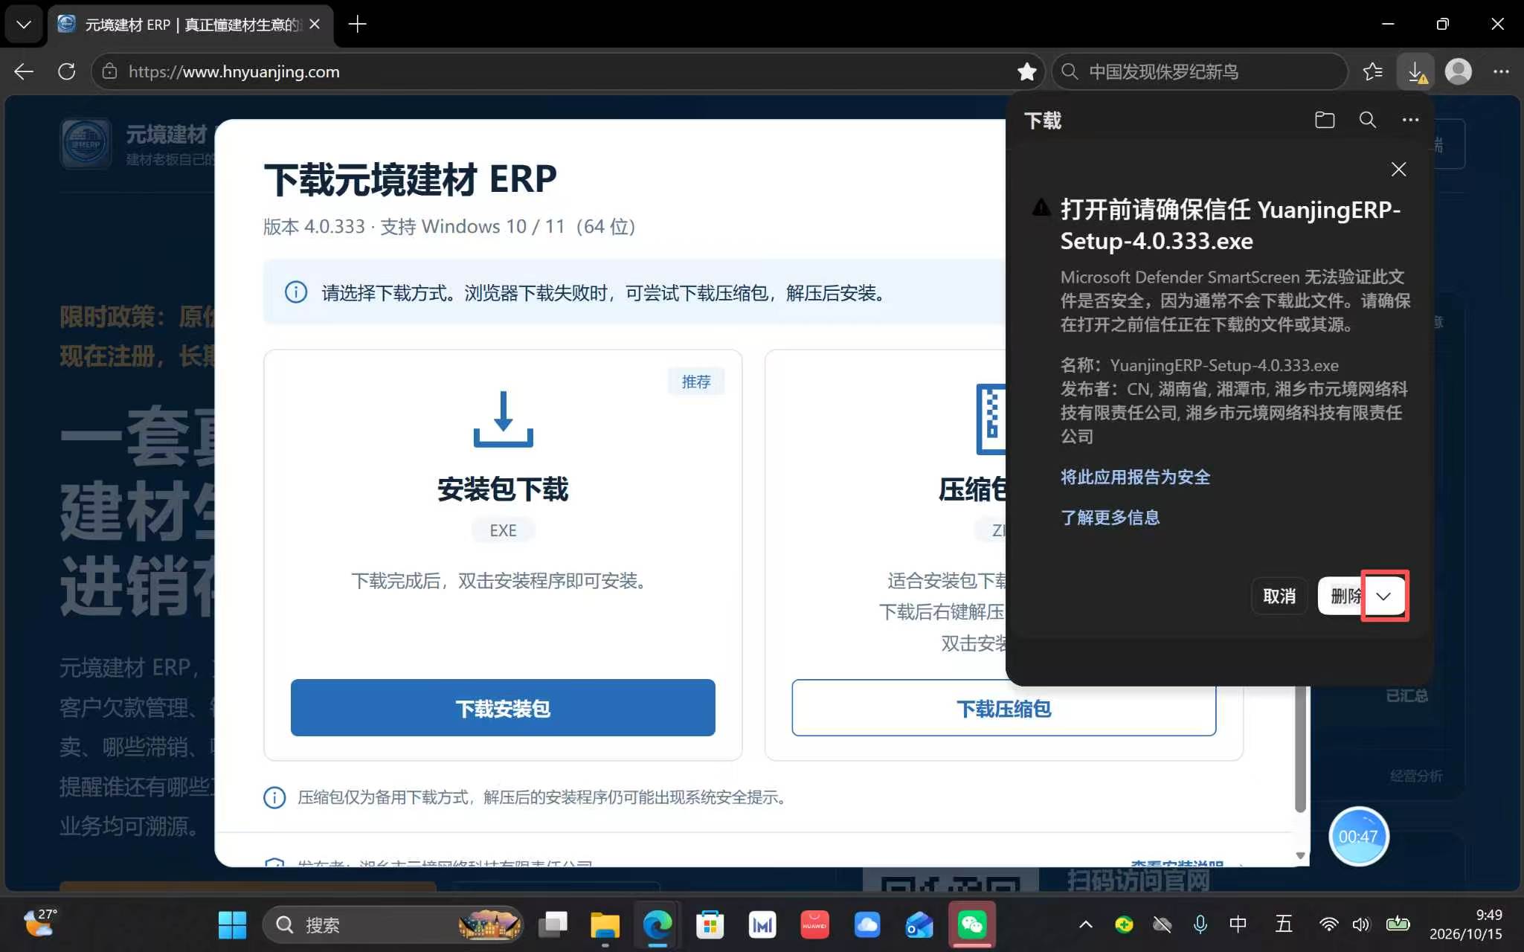Open the Outlook taskbar icon
This screenshot has height=952, width=1524.
[919, 924]
